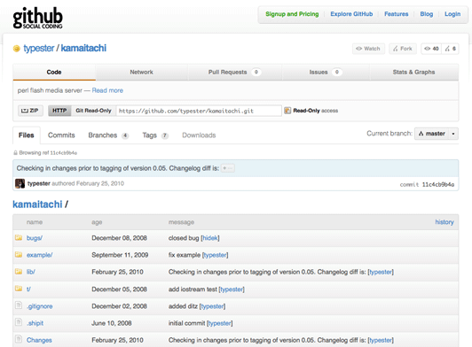Click the watchers eye count 40

coord(431,49)
